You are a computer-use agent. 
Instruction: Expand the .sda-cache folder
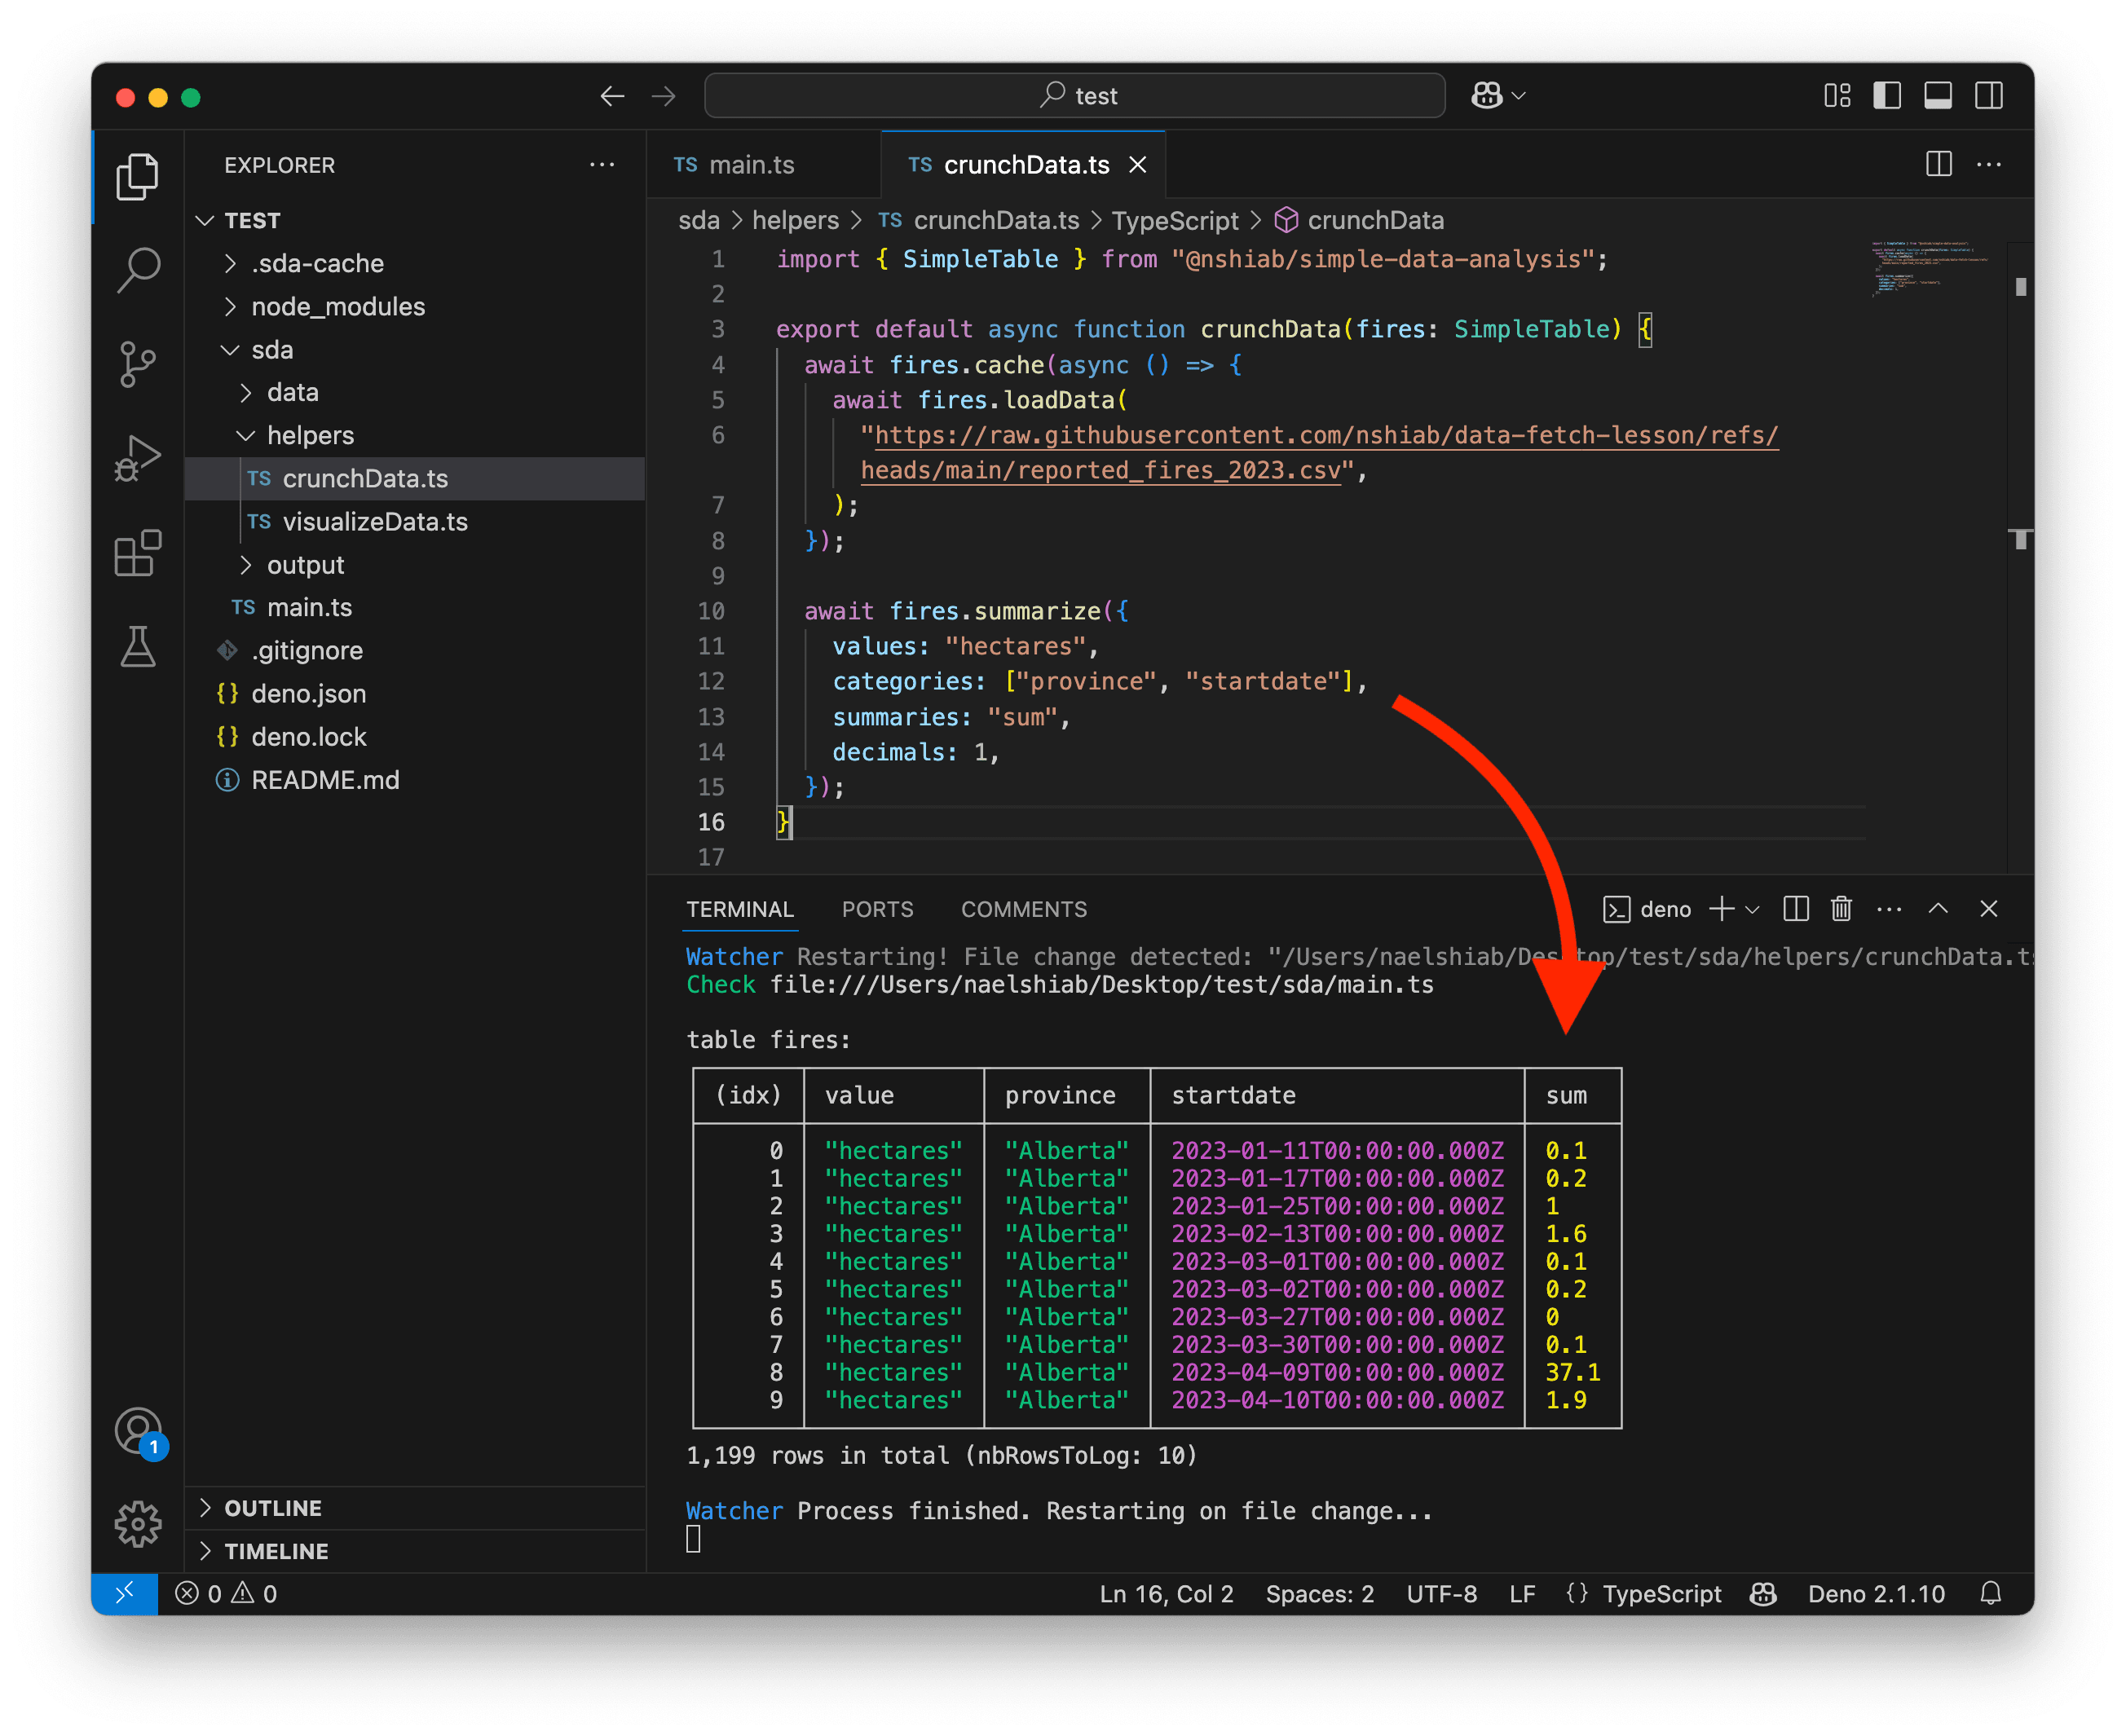415,263
